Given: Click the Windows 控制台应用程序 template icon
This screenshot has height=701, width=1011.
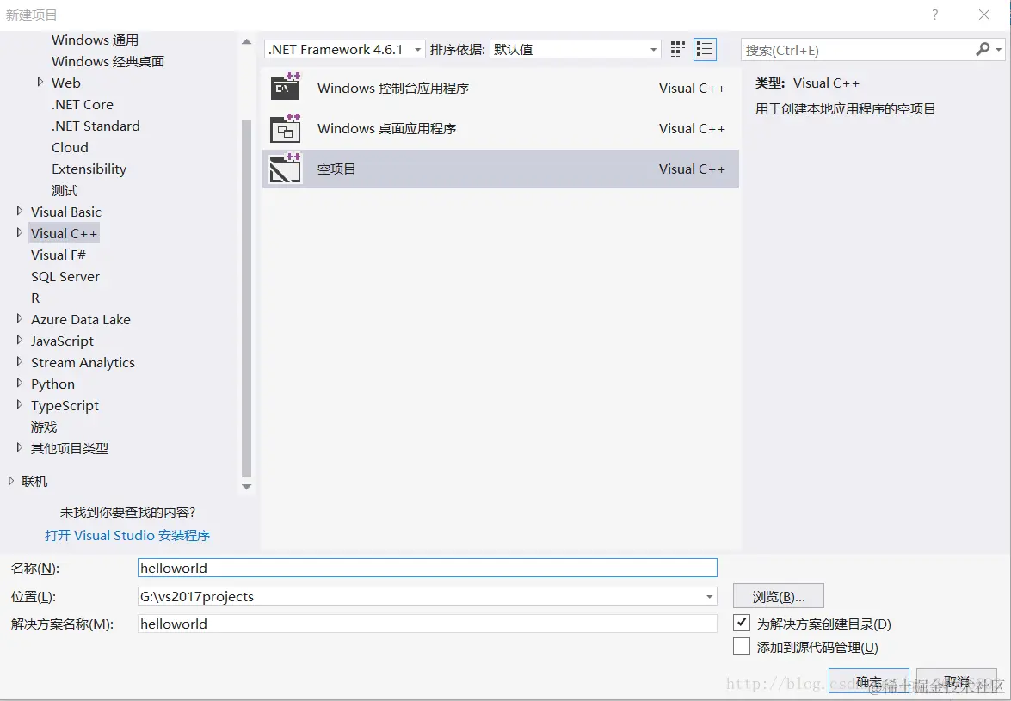Looking at the screenshot, I should [285, 88].
